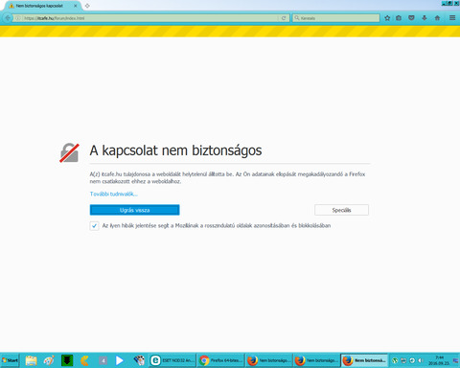460x368 pixels.
Task: Open the yellow Pac-Man-style taskbar icon
Action: click(x=85, y=360)
